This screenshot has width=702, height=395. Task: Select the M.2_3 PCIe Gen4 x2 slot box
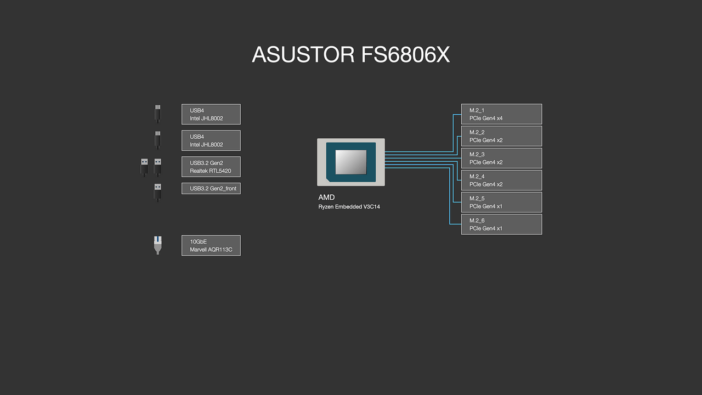[x=501, y=158]
